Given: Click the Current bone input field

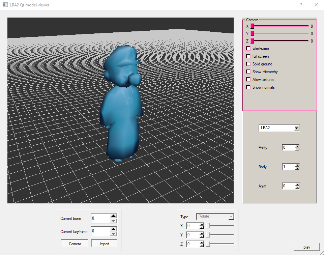Looking at the screenshot, I should pos(100,219).
